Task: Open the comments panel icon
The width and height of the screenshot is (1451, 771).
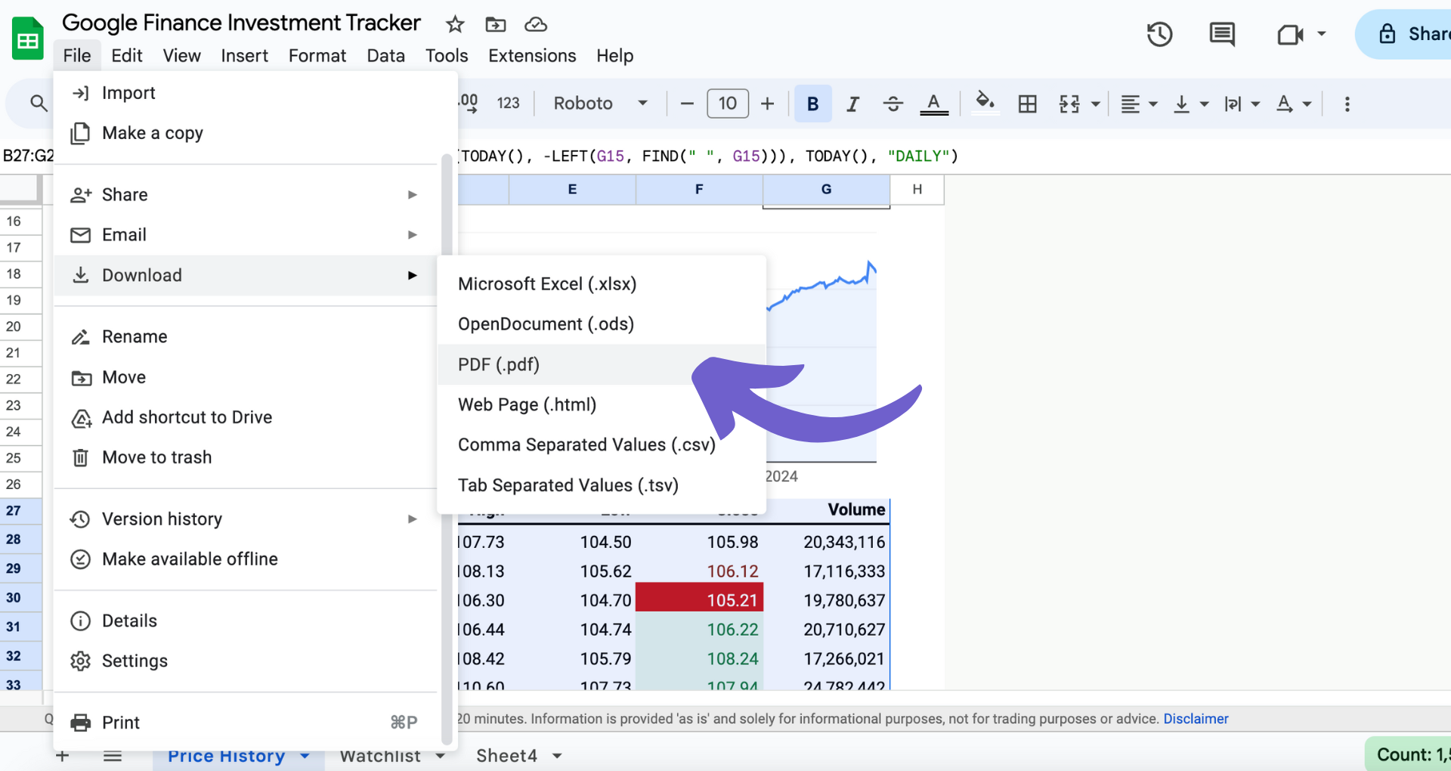Action: [x=1222, y=34]
